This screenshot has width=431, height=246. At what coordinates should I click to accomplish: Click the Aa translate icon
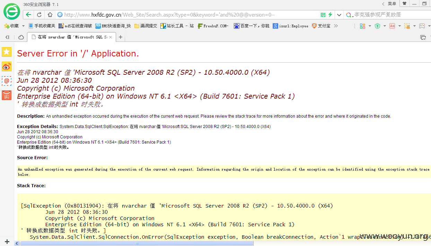[x=392, y=26]
